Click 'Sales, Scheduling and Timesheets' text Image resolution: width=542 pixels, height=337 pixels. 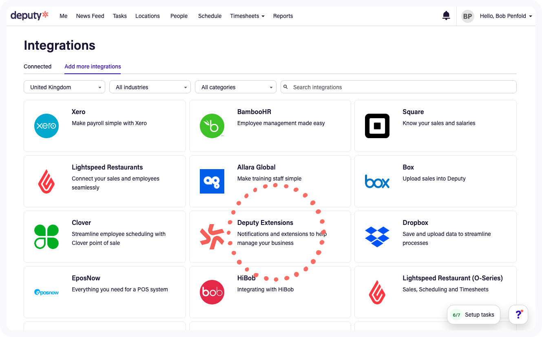point(445,289)
